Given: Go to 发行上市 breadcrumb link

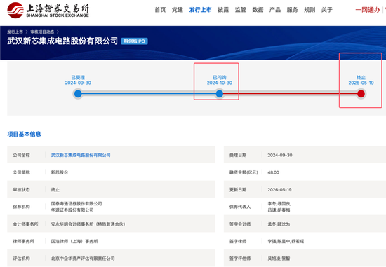Looking at the screenshot, I should point(15,32).
